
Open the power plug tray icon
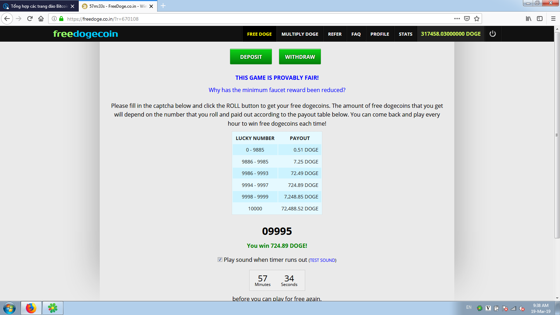[x=496, y=308]
